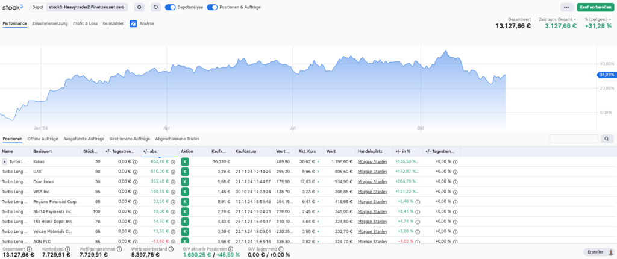
Task: Click green K action icon in DAX row
Action: (x=185, y=172)
